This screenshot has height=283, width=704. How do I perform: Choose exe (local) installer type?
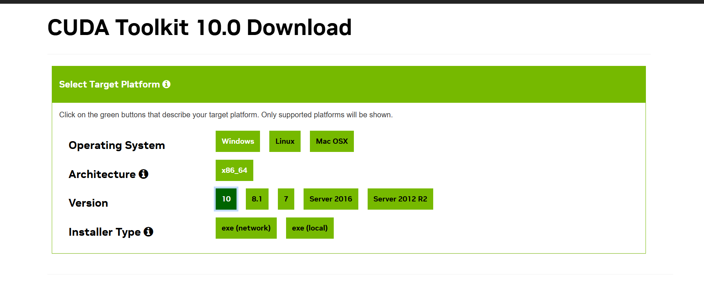tap(310, 228)
